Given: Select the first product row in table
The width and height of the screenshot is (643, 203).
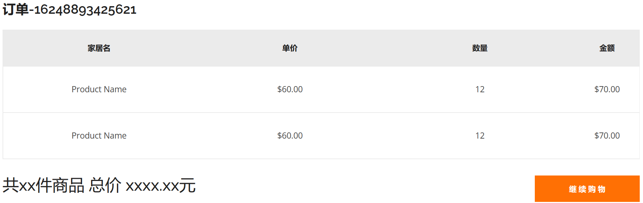Looking at the screenshot, I should (381, 89).
